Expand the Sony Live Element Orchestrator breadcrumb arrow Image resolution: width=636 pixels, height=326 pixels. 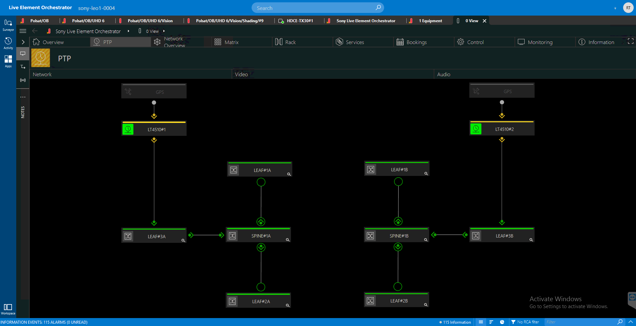click(128, 31)
